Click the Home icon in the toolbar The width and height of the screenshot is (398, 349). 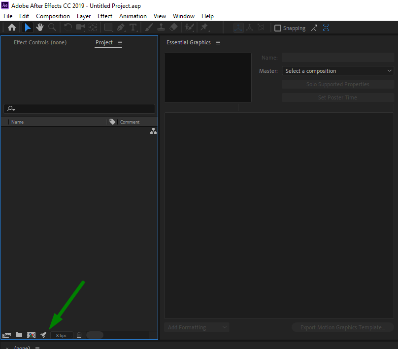pos(12,28)
